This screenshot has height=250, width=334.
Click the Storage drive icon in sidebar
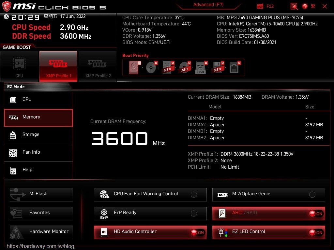13,135
